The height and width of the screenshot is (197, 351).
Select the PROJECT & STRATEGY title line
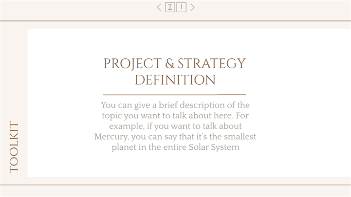click(175, 64)
